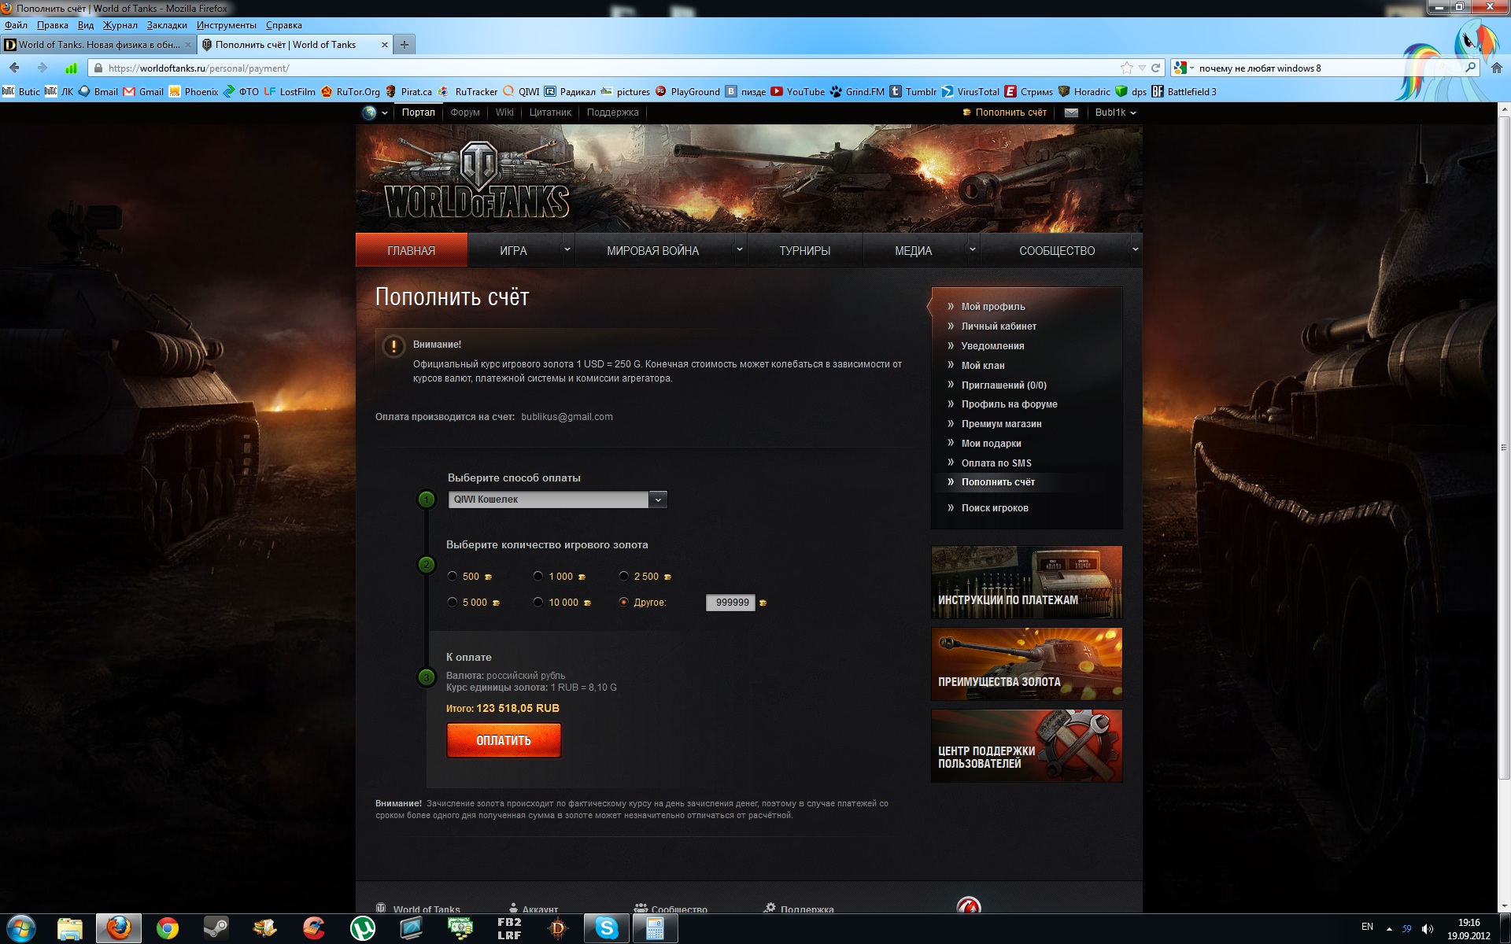1511x944 pixels.
Task: Click the page vertical scrollbar
Action: (1504, 448)
